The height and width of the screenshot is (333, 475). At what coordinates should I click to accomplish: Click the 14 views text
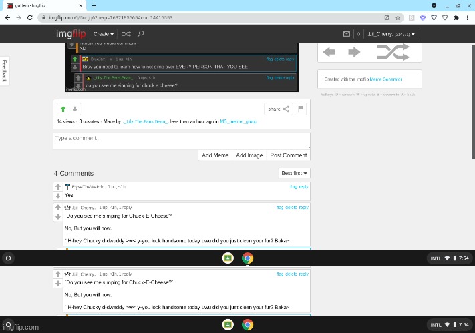pos(65,121)
